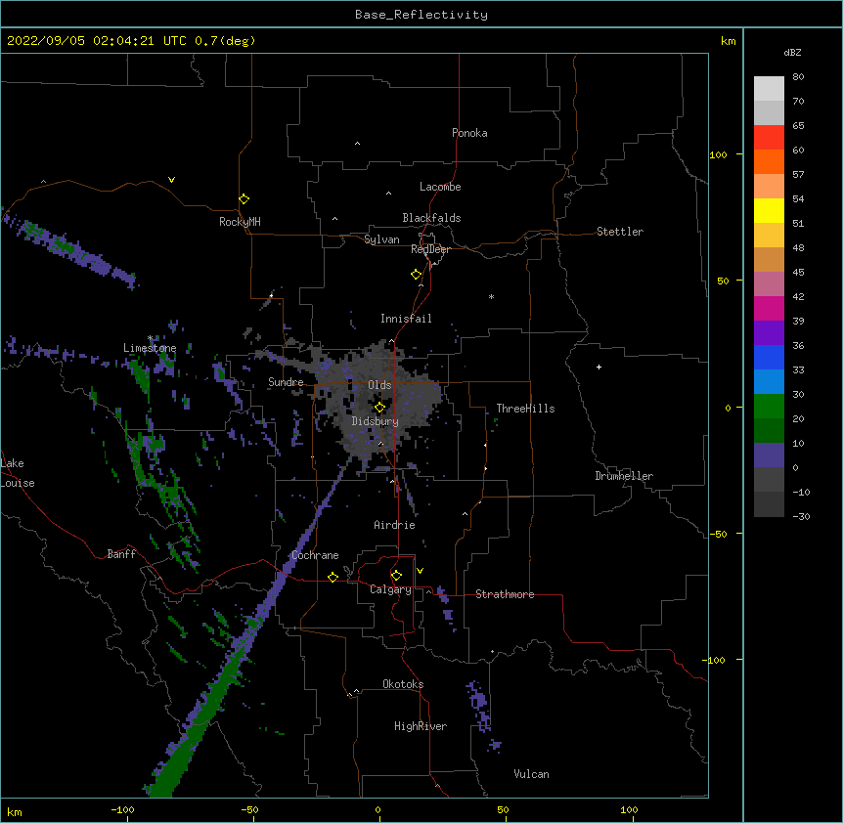Image resolution: width=843 pixels, height=823 pixels.
Task: Click the Strathmore label
Action: 505,594
